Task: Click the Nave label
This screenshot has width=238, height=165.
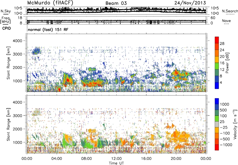Action: [x=226, y=21]
